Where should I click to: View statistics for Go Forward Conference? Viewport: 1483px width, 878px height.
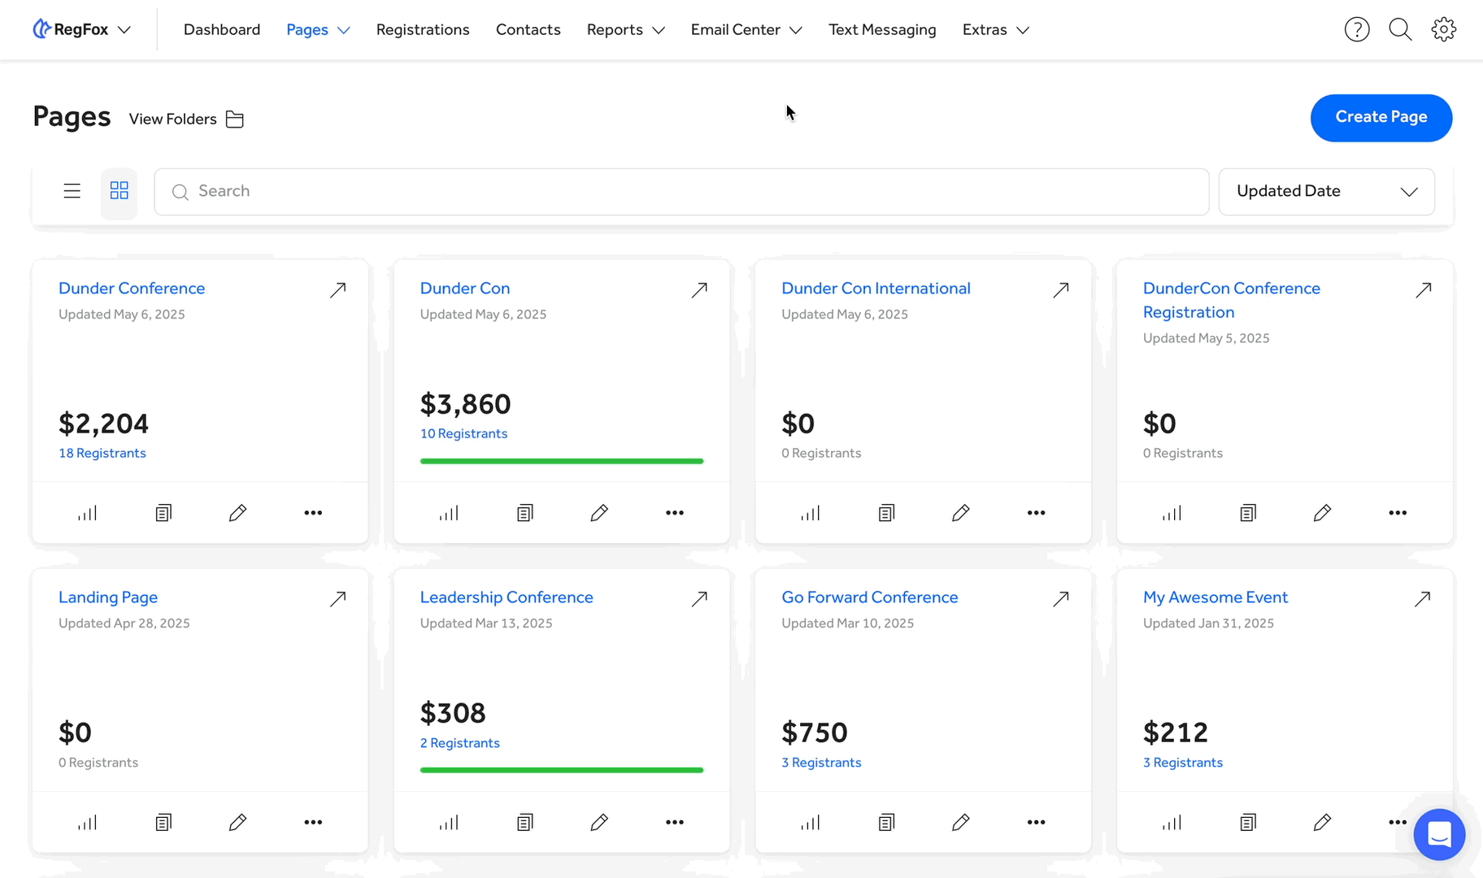[810, 823]
